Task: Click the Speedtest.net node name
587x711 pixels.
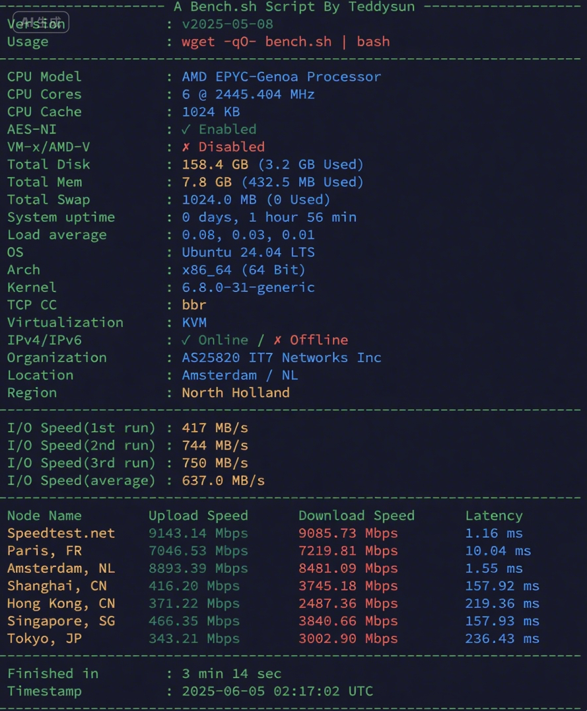Action: pos(61,533)
